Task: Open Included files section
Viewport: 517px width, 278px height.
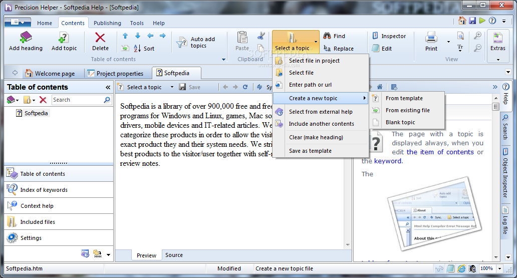Action: (x=59, y=222)
